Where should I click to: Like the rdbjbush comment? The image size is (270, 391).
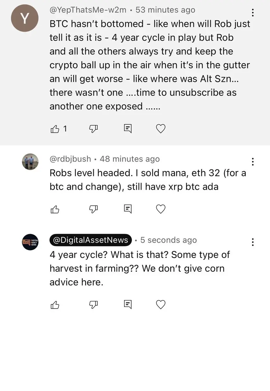click(x=55, y=209)
